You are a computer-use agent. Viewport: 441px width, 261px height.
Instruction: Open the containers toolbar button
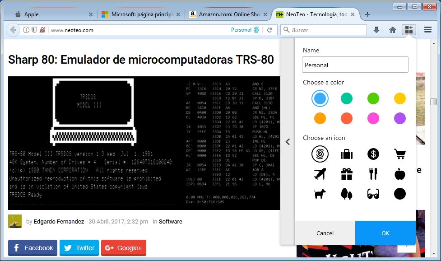[x=409, y=29]
